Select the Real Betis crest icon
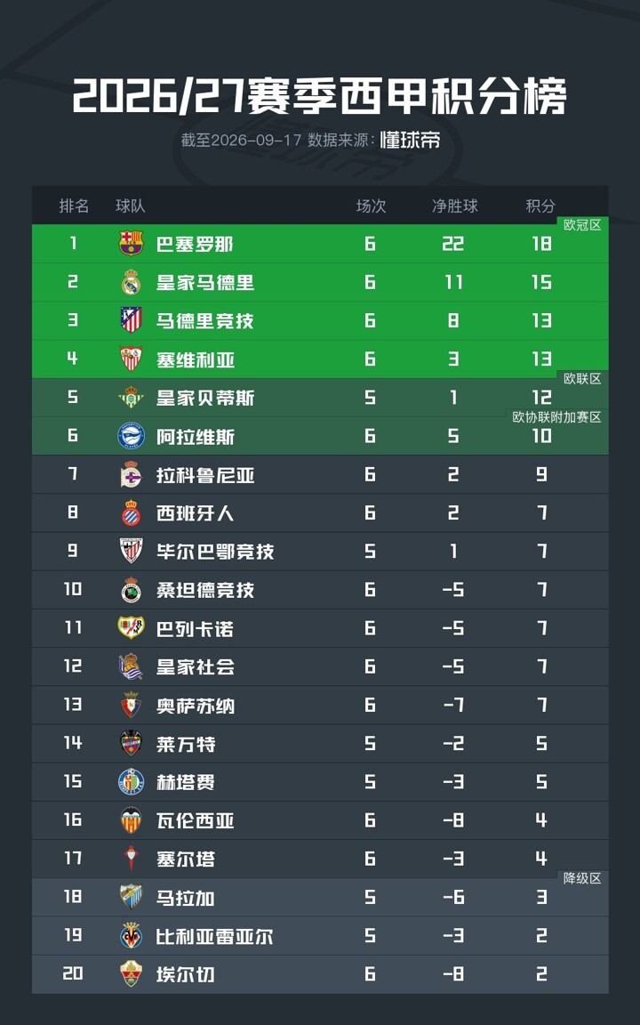Screen dimensions: 640x1025 click(x=132, y=398)
